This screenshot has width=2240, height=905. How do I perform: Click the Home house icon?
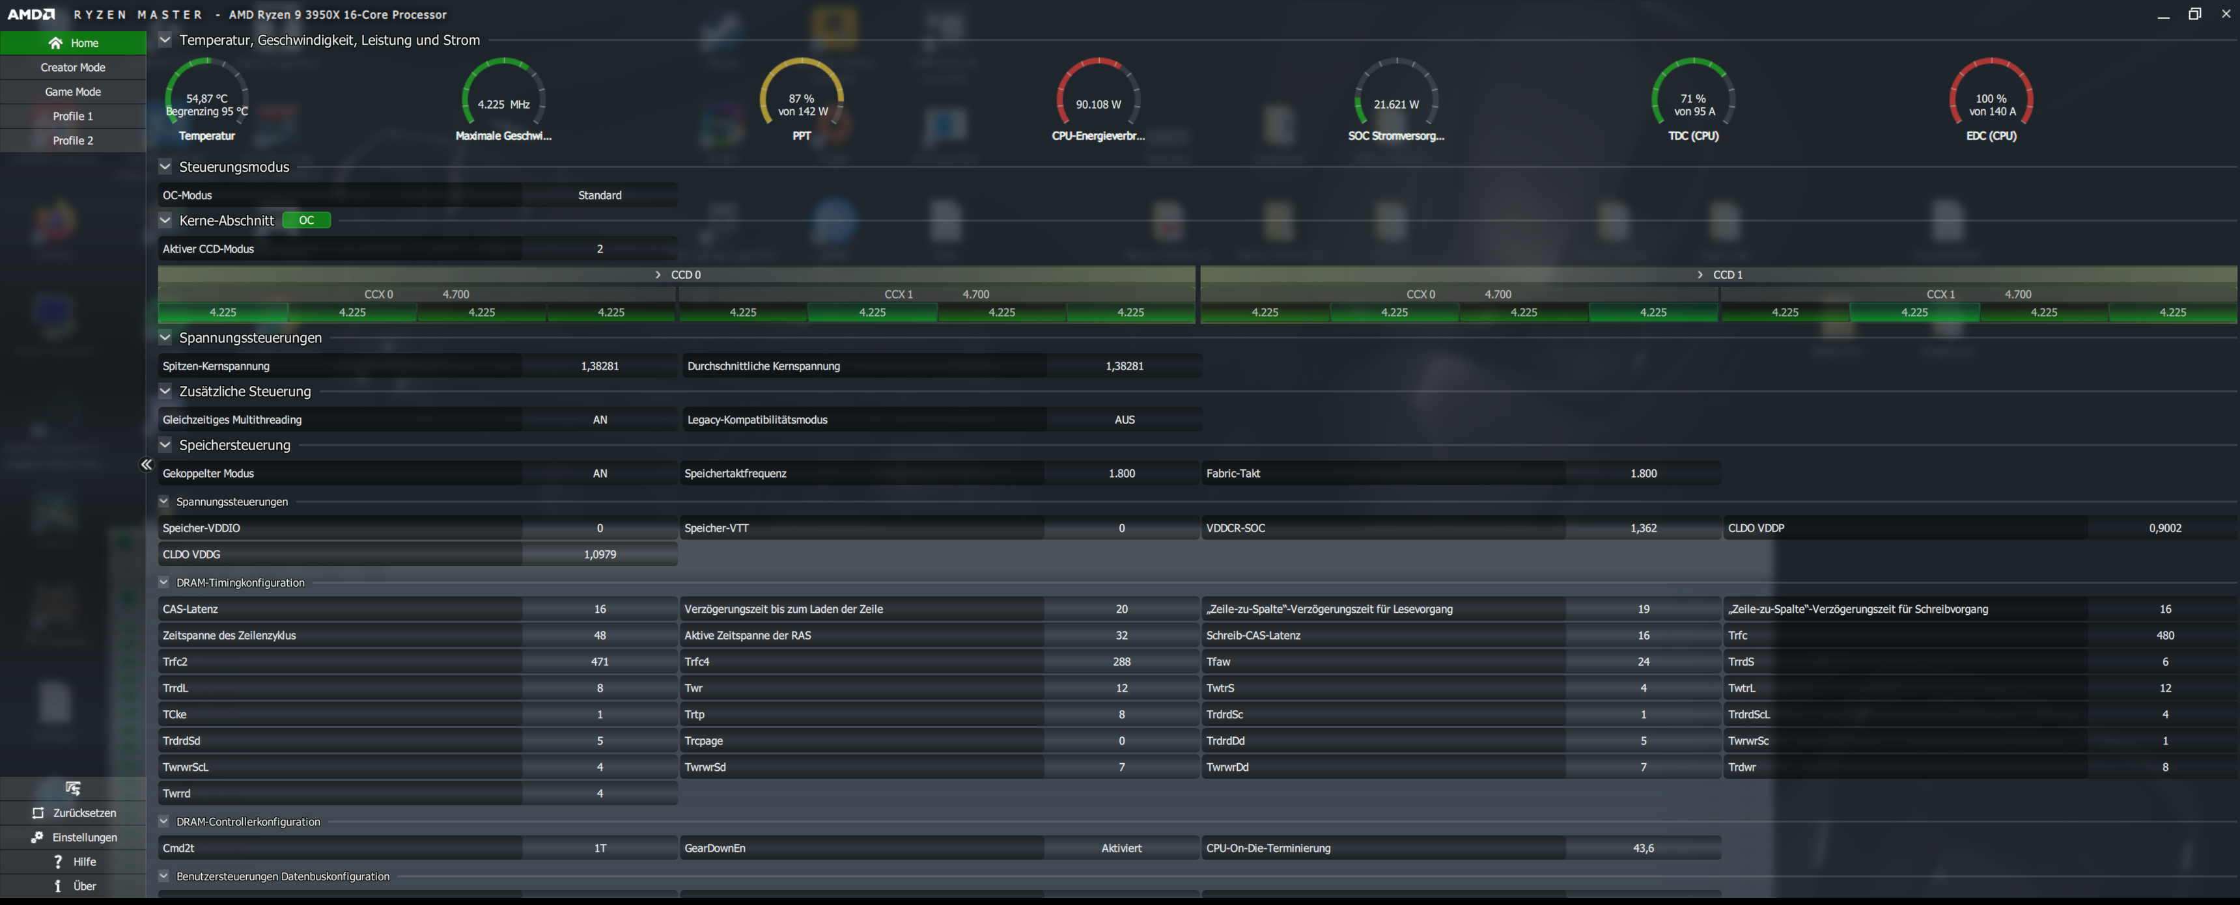pos(55,42)
